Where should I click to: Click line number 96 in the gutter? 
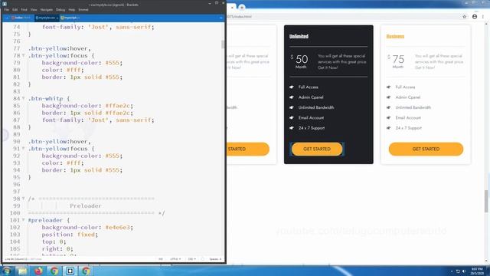coord(16,184)
